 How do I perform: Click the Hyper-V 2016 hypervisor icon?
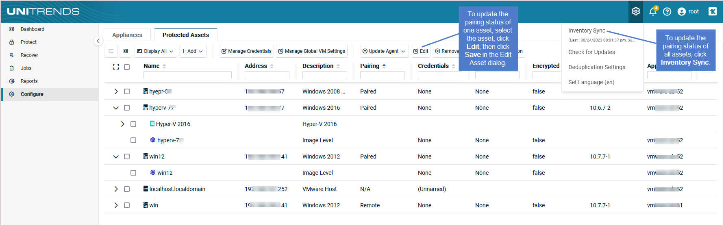(152, 124)
